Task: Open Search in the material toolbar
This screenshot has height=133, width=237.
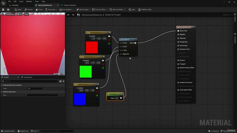Action: (x=29, y=10)
